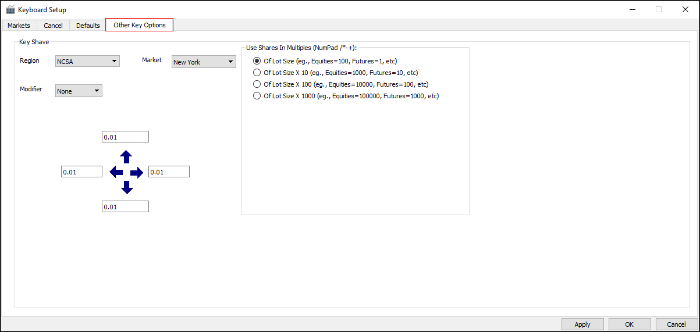Click the right arrow key shave icon
700x332 pixels.
tap(137, 172)
